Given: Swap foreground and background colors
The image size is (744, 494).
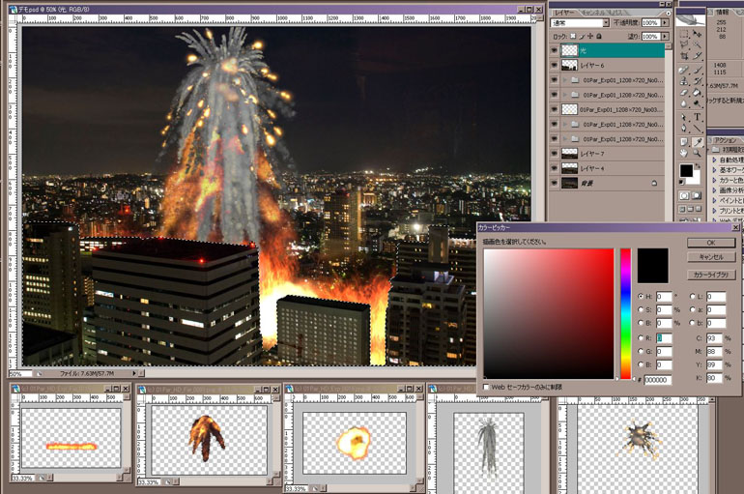Looking at the screenshot, I should tap(697, 166).
